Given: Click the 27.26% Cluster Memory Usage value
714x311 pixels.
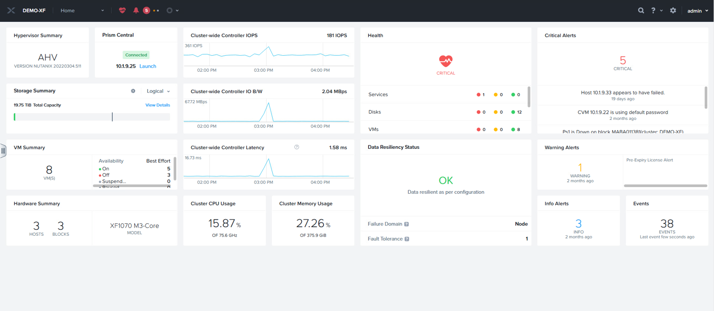Looking at the screenshot, I should pos(313,223).
